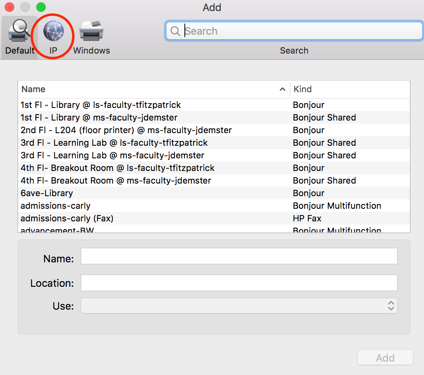424x375 pixels.
Task: Click in the Search field
Action: 299,31
